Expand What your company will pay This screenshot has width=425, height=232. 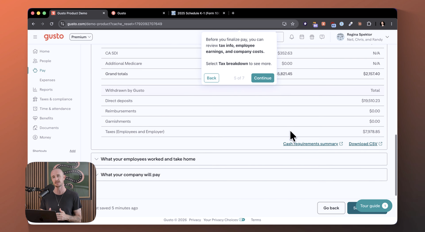click(239, 175)
